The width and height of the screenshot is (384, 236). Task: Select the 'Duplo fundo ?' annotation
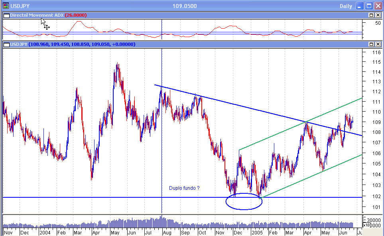[184, 188]
